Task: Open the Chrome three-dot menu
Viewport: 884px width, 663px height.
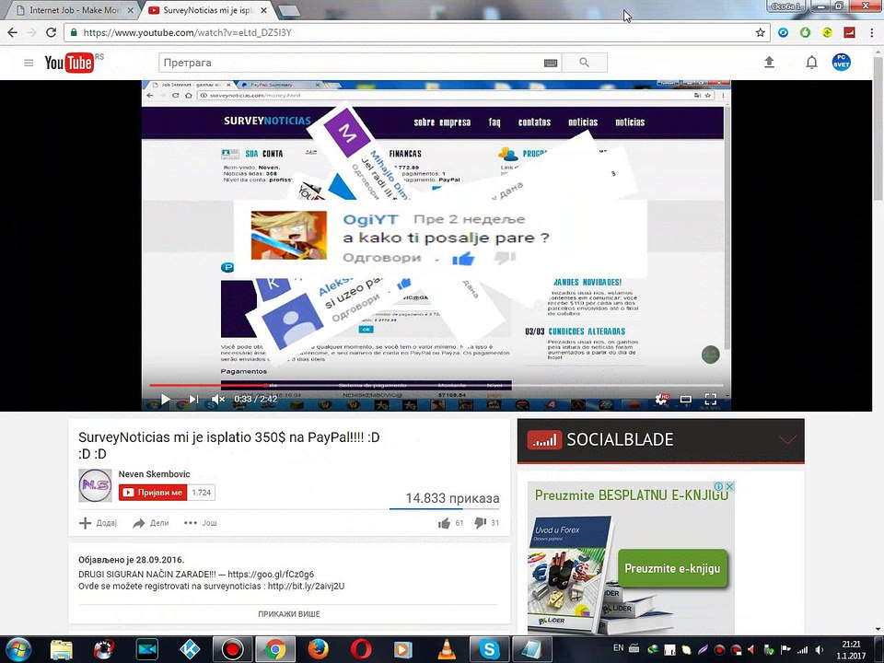Action: coord(872,33)
